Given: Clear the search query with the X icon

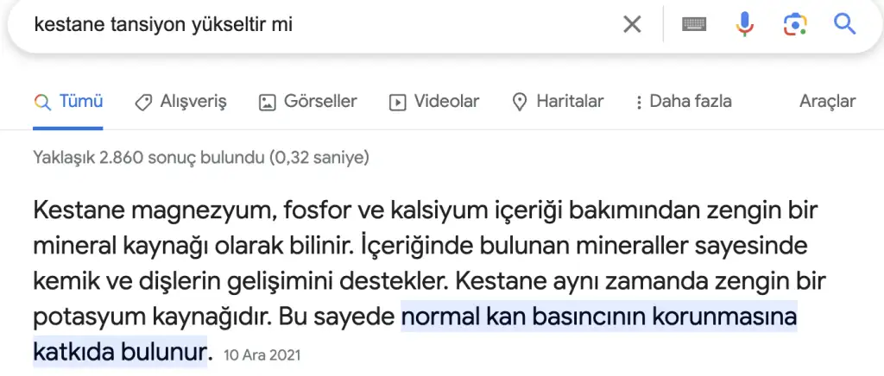Looking at the screenshot, I should [632, 24].
